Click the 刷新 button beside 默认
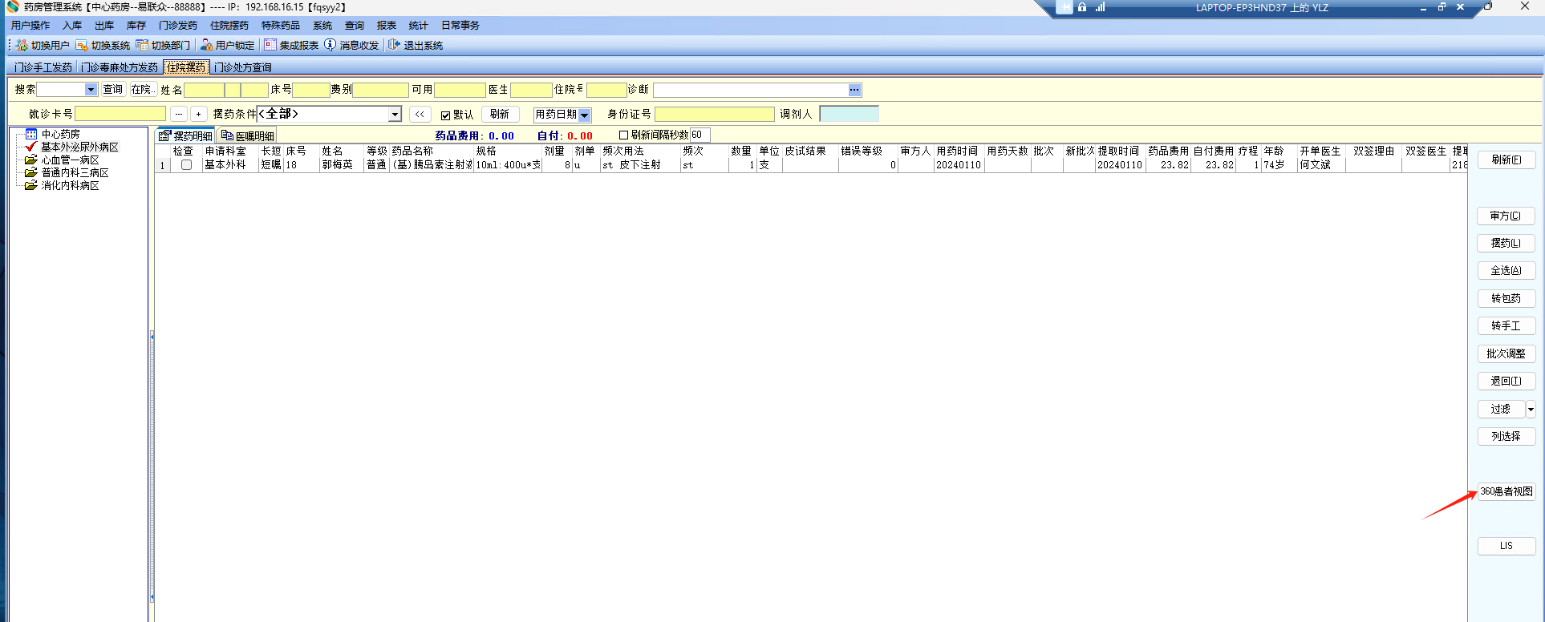The height and width of the screenshot is (622, 1545). [500, 114]
